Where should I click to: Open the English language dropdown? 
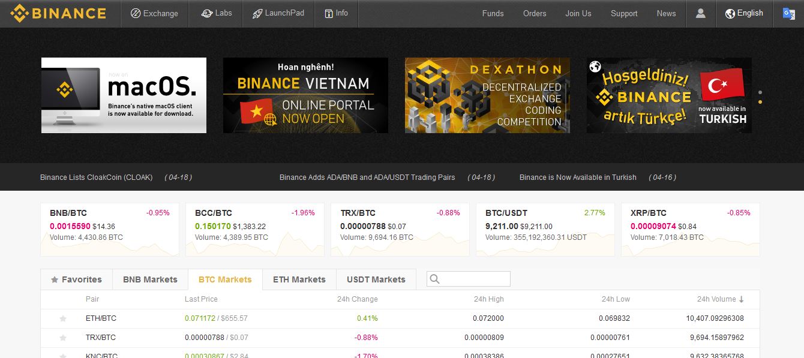[744, 13]
